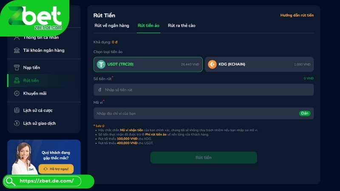
Task: Open Hướng dẫn rút tiền guide link
Action: [x=297, y=15]
